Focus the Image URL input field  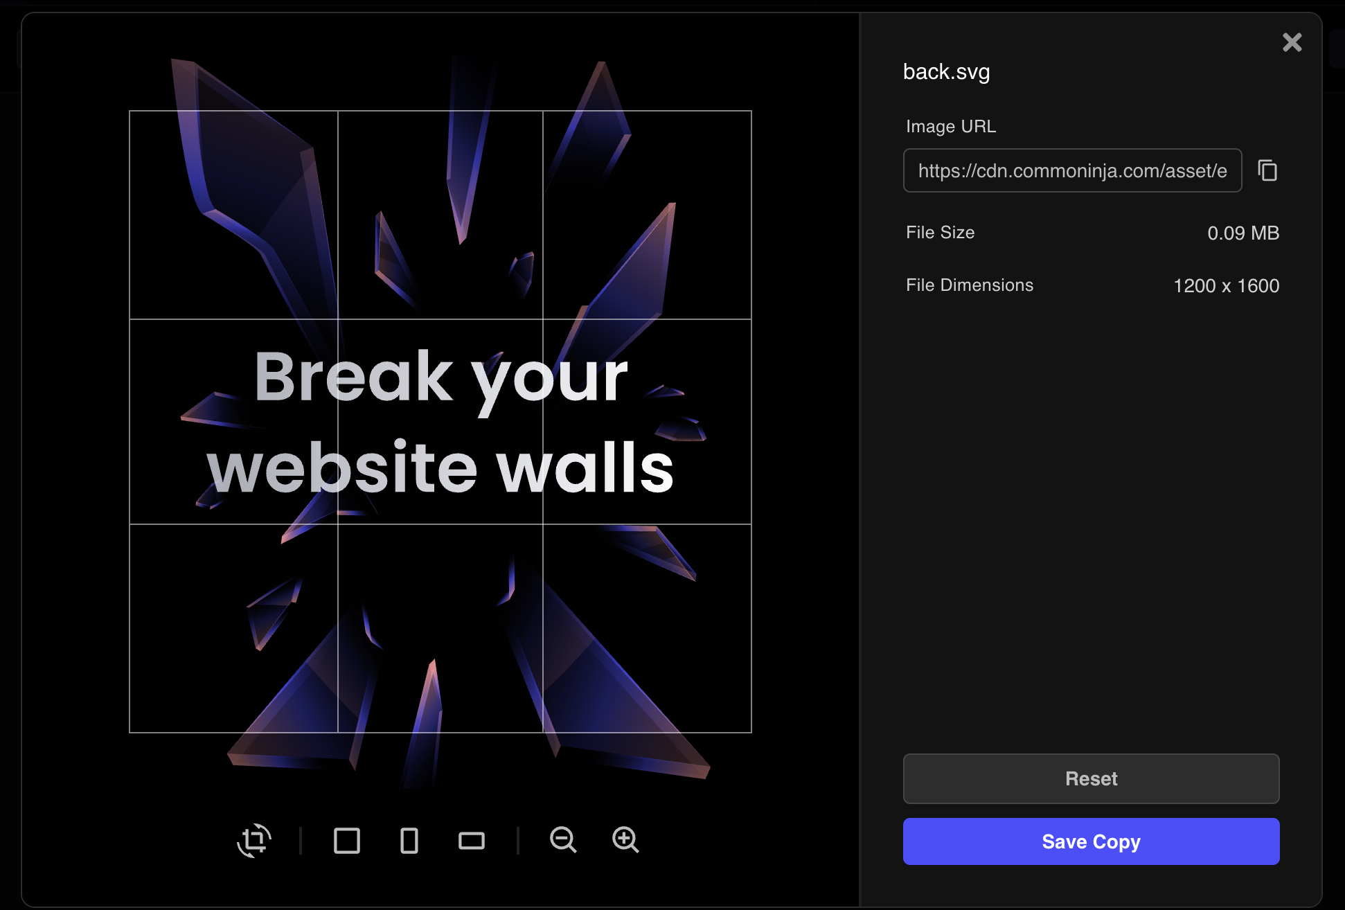click(x=1073, y=170)
